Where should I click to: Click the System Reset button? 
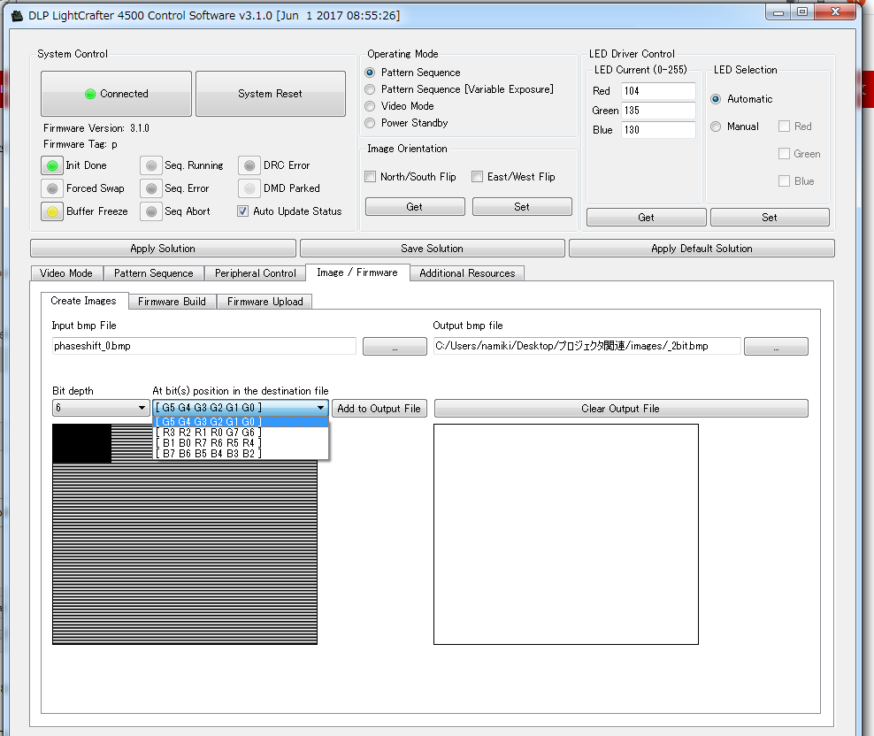tap(271, 94)
